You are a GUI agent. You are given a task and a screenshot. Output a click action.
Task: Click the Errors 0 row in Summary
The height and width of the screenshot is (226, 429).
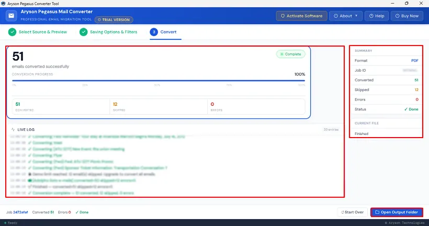coord(386,99)
